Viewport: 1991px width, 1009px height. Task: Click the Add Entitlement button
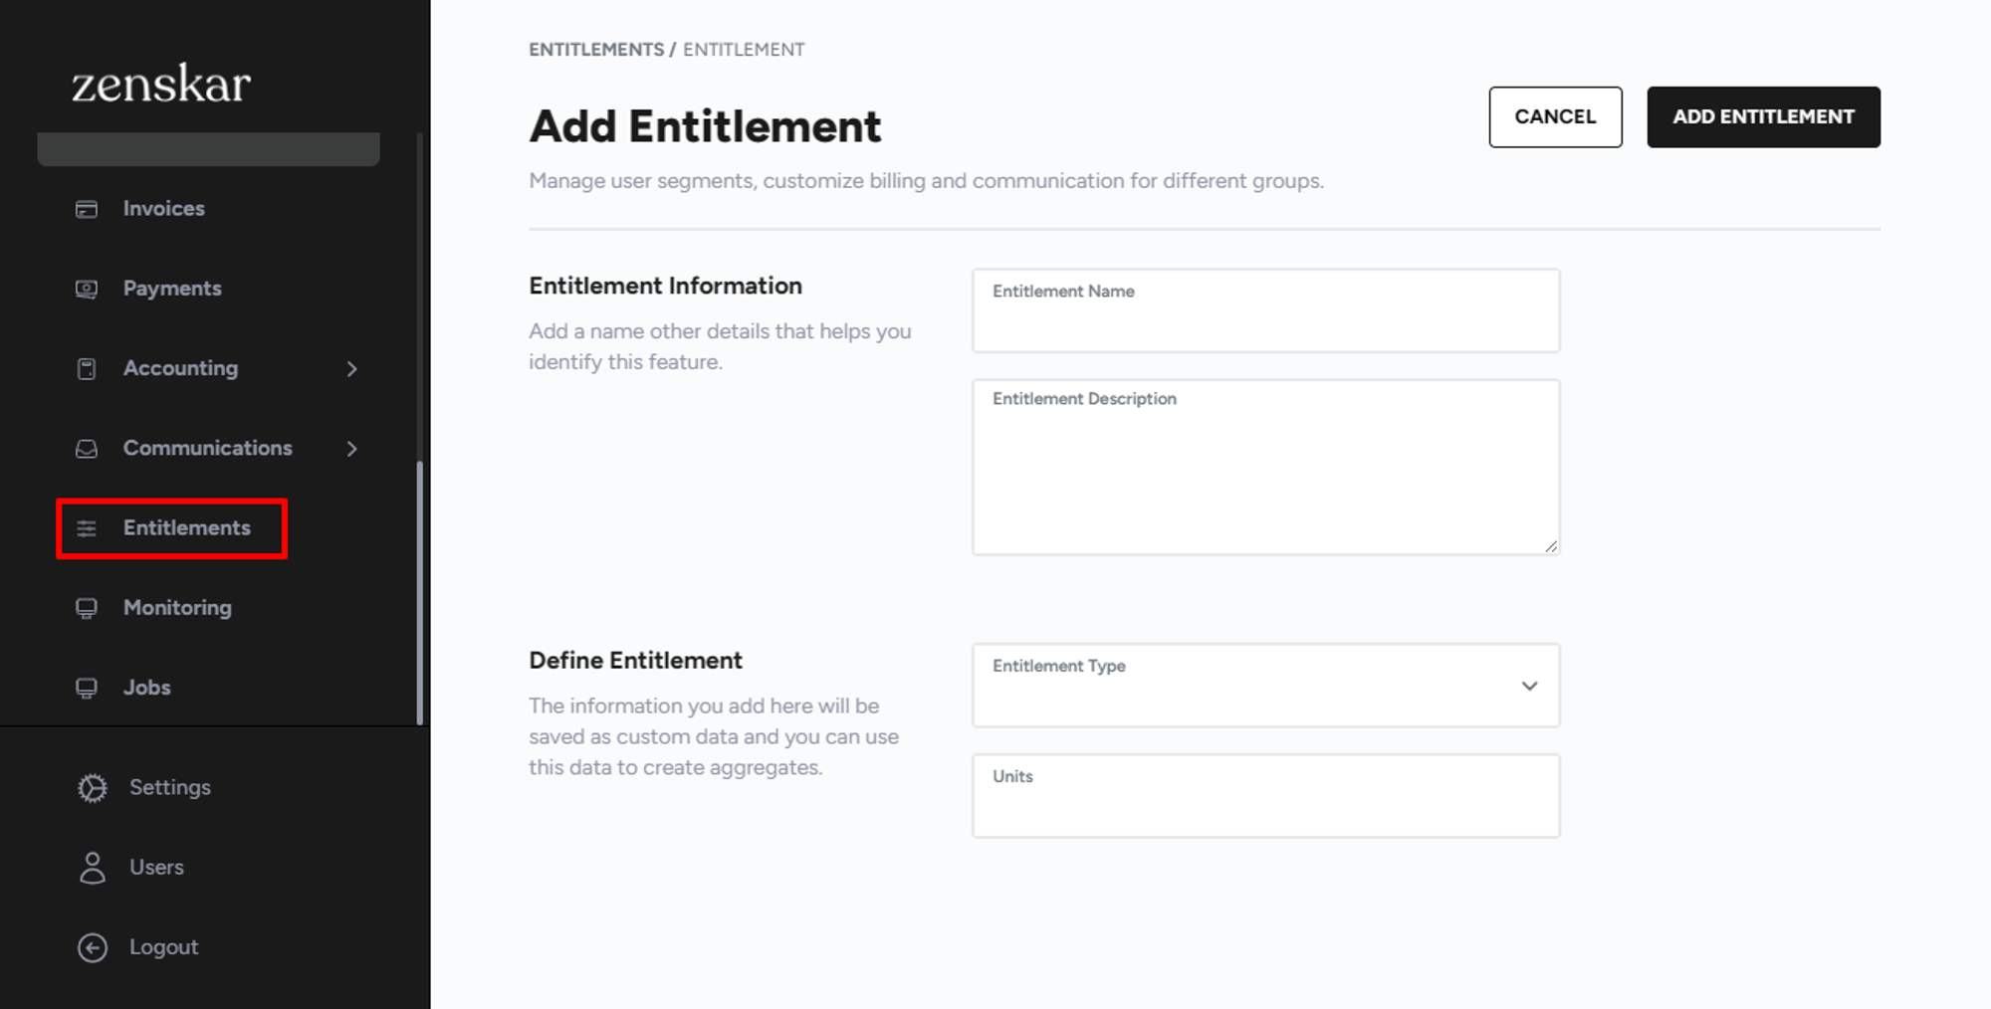tap(1763, 117)
